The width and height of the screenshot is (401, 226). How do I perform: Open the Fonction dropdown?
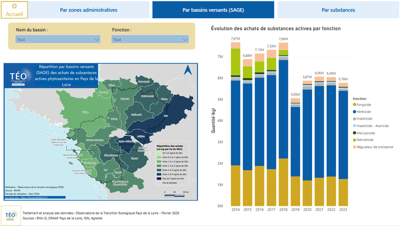point(150,39)
